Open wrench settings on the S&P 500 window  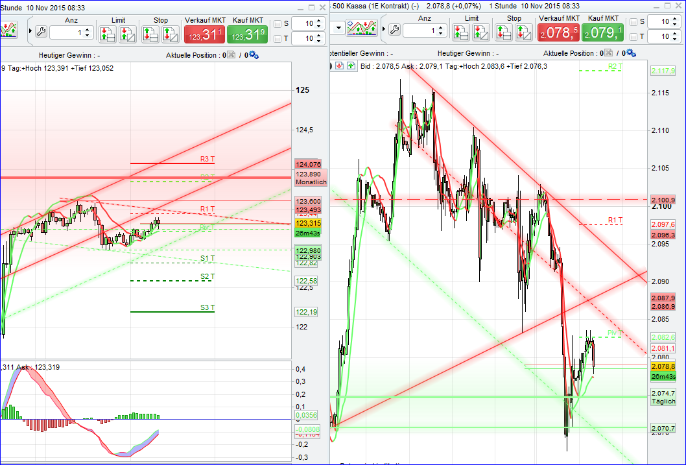tap(394, 30)
